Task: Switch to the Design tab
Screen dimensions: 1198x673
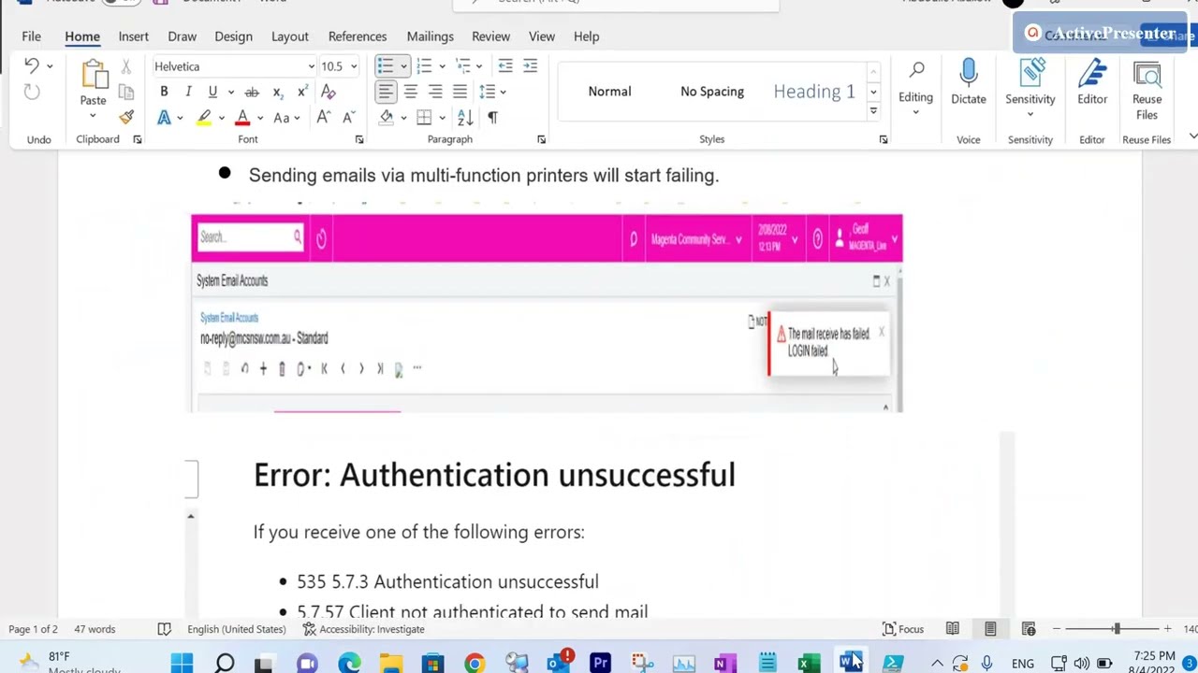Action: click(x=233, y=36)
